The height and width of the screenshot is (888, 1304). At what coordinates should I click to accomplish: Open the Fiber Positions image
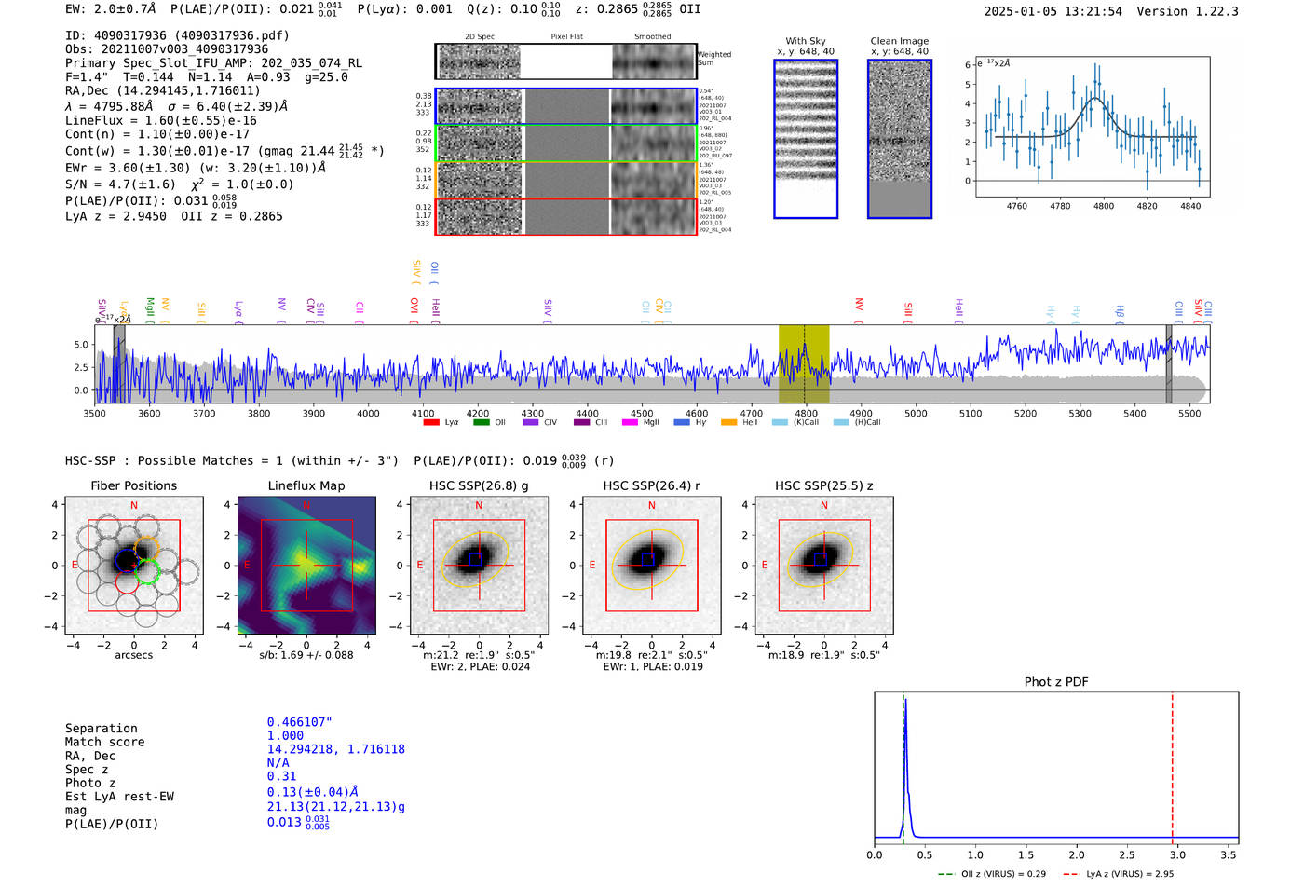tap(133, 566)
